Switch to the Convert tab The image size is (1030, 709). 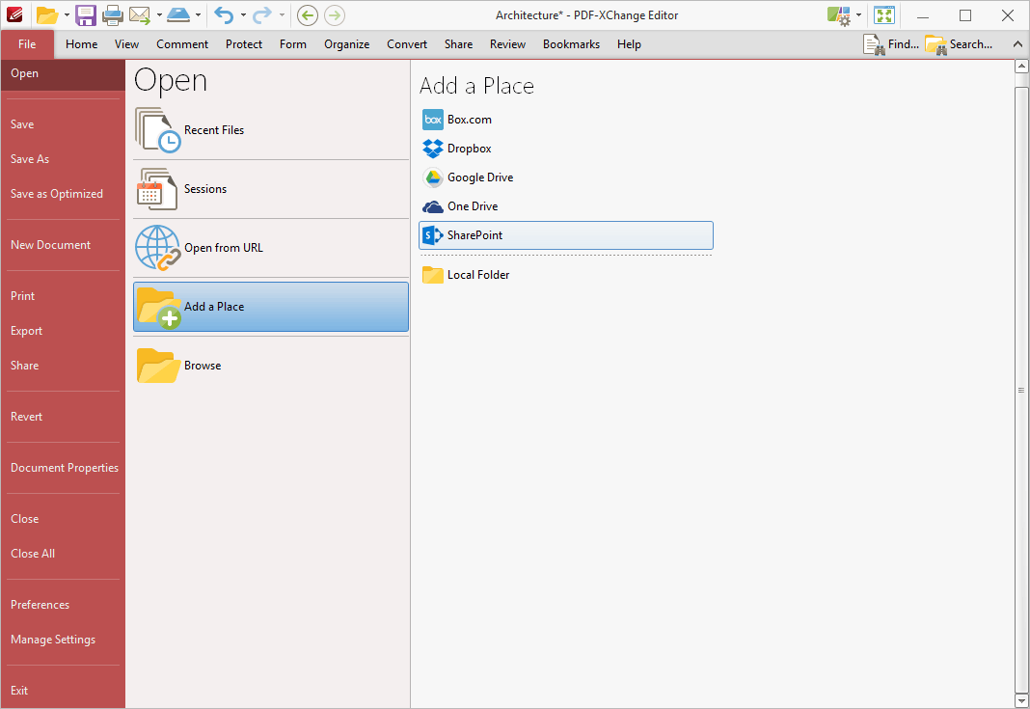407,44
